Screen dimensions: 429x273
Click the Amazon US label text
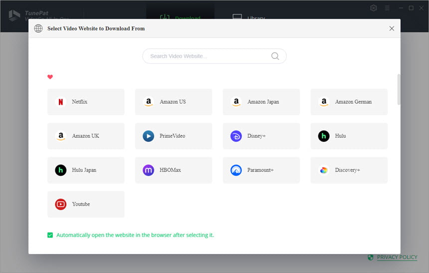[173, 102]
